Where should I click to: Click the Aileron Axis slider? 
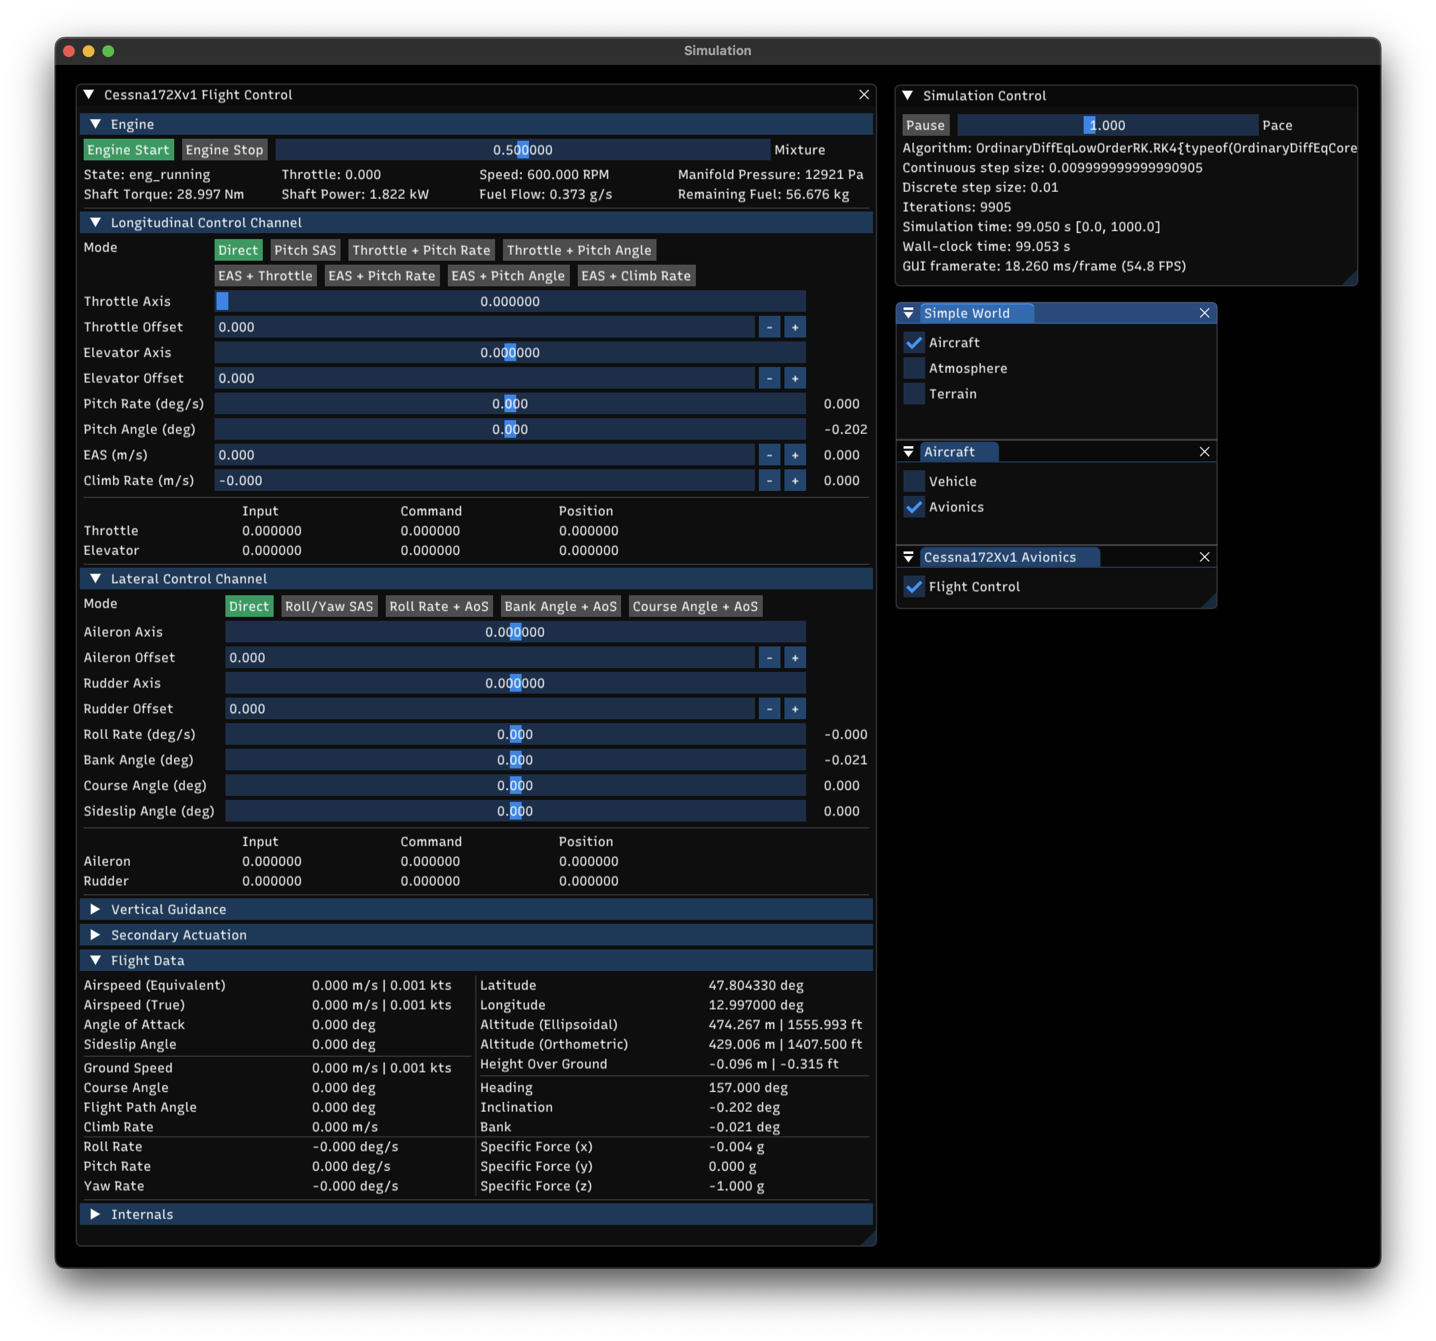tap(515, 632)
